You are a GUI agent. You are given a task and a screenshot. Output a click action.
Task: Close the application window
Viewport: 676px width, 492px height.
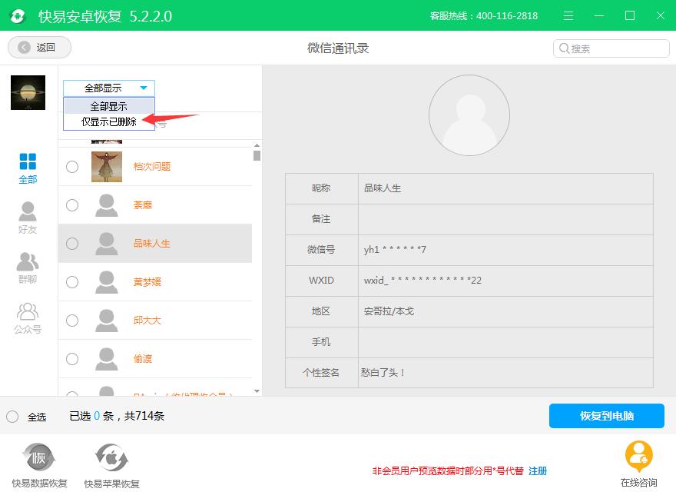pos(661,16)
